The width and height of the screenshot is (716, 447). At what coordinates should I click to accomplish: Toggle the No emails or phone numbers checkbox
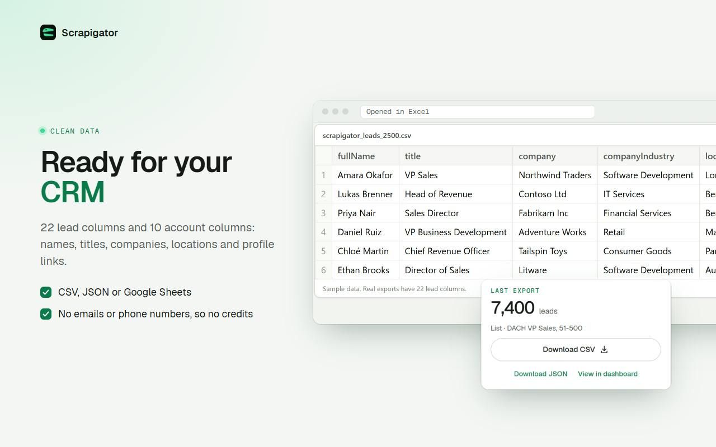[46, 314]
